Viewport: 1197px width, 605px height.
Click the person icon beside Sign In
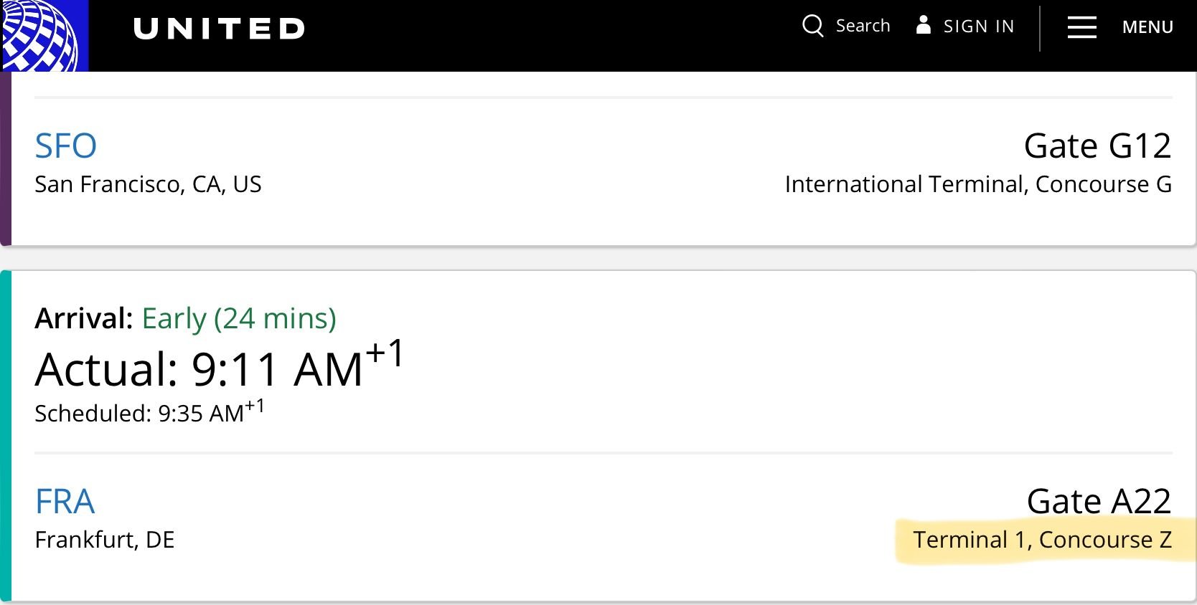(x=923, y=25)
